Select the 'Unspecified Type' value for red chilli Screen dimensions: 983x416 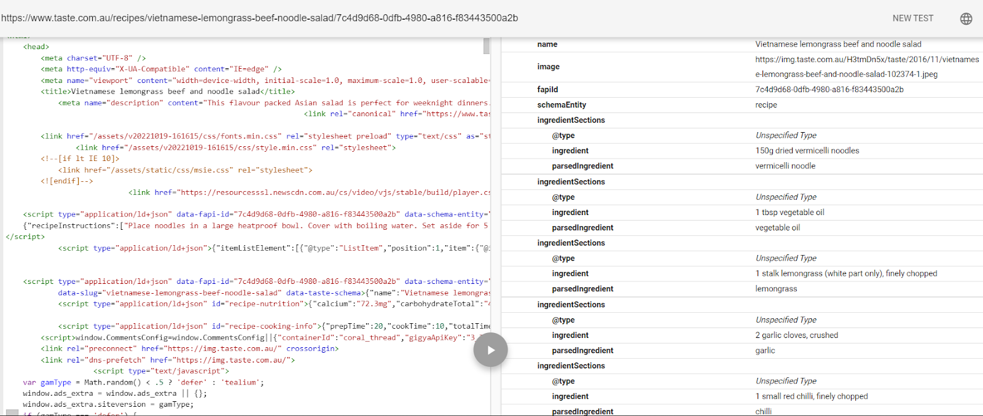pyautogui.click(x=786, y=381)
